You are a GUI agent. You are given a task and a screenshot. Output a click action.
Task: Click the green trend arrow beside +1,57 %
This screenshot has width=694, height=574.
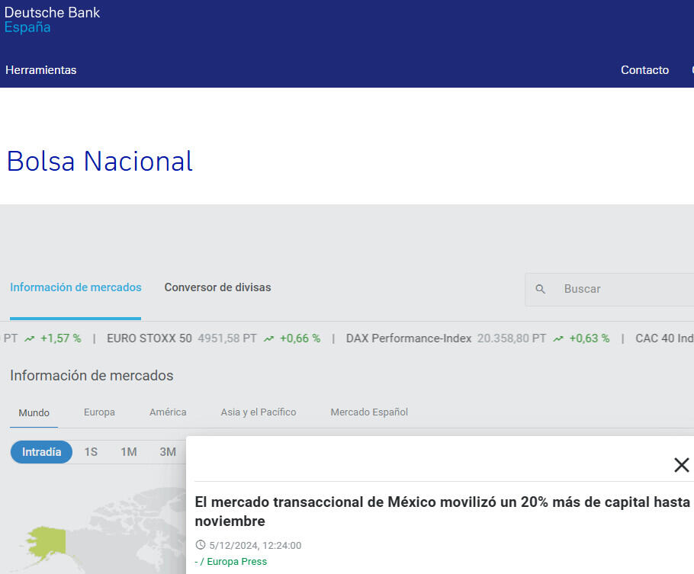point(29,338)
